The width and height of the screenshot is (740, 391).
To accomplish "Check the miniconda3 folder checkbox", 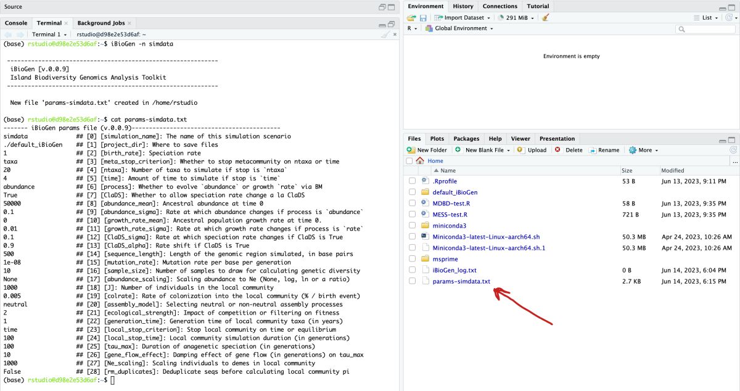I will click(x=412, y=226).
